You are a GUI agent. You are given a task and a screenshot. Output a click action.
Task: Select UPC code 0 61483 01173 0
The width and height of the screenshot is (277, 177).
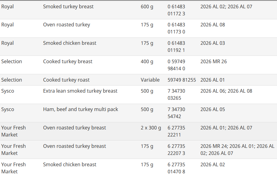coord(176,28)
